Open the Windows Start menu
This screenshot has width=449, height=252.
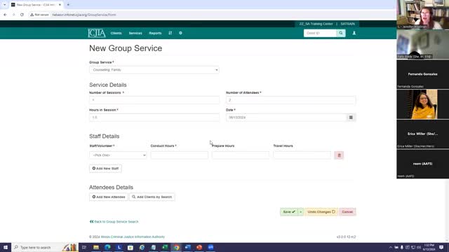(x=6, y=247)
